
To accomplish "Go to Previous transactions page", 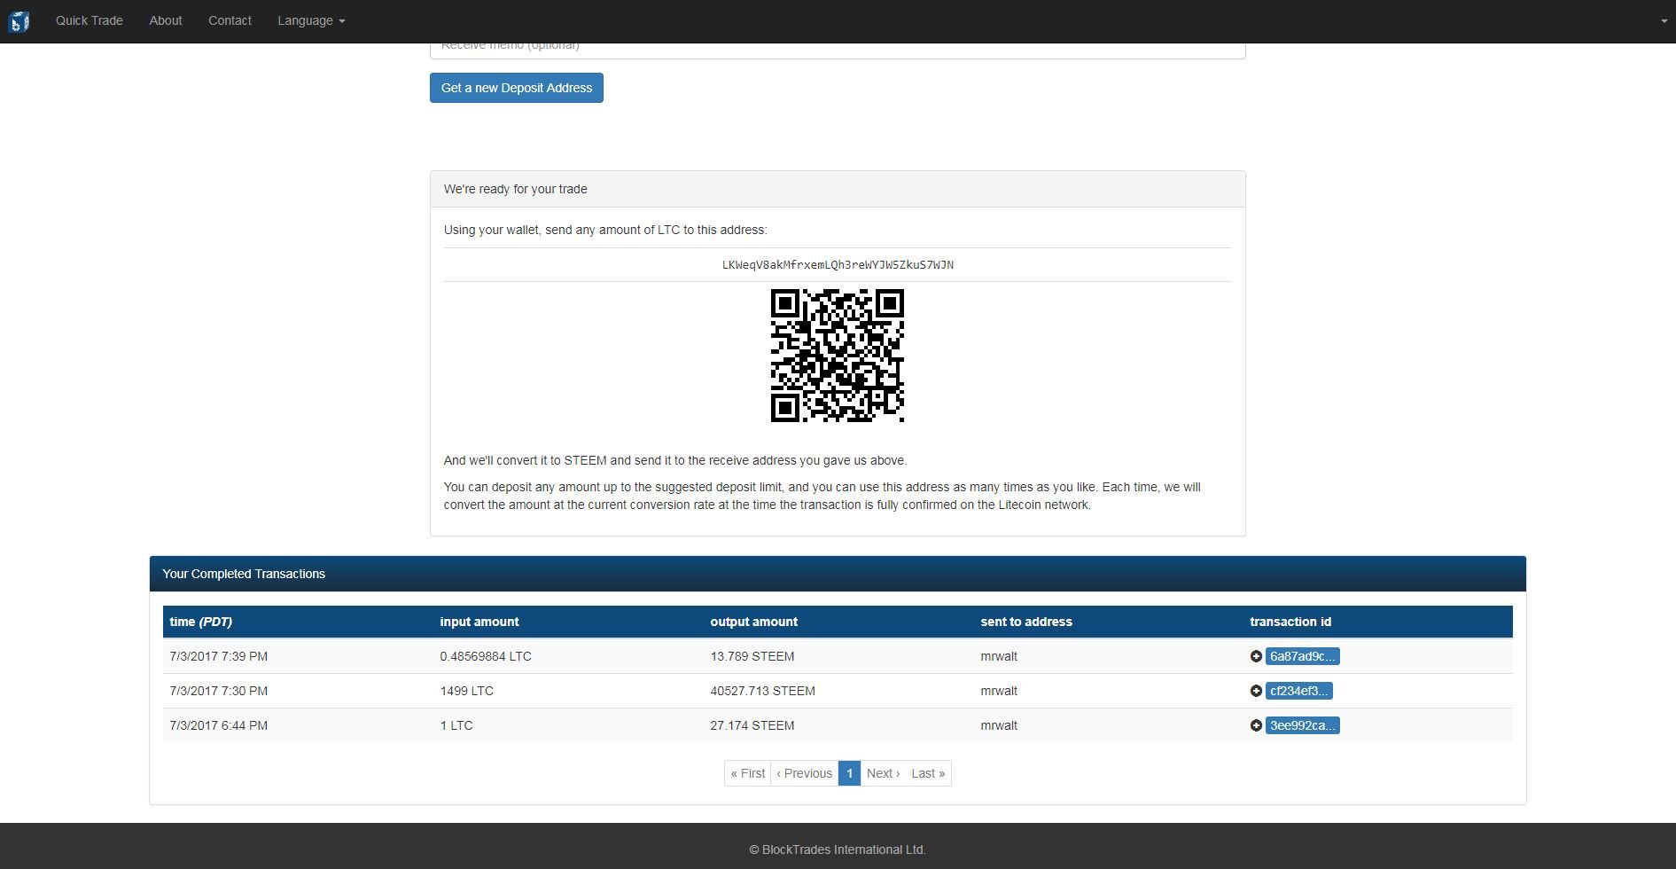I will coord(804,773).
